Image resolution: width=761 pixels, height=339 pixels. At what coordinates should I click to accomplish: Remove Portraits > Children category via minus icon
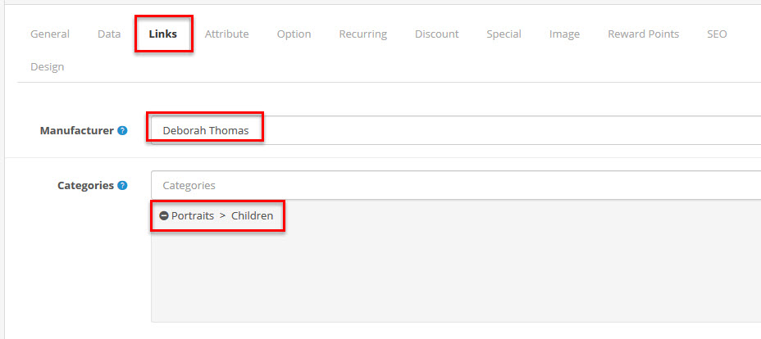[164, 216]
